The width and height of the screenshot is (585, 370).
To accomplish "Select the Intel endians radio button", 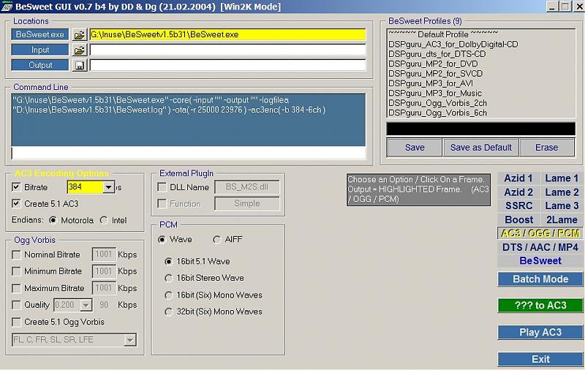I will (103, 220).
